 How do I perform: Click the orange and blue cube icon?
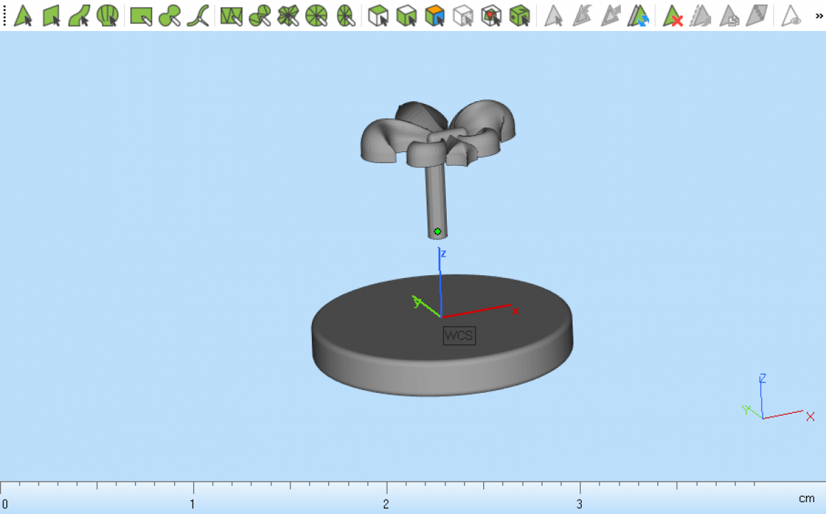click(x=434, y=15)
